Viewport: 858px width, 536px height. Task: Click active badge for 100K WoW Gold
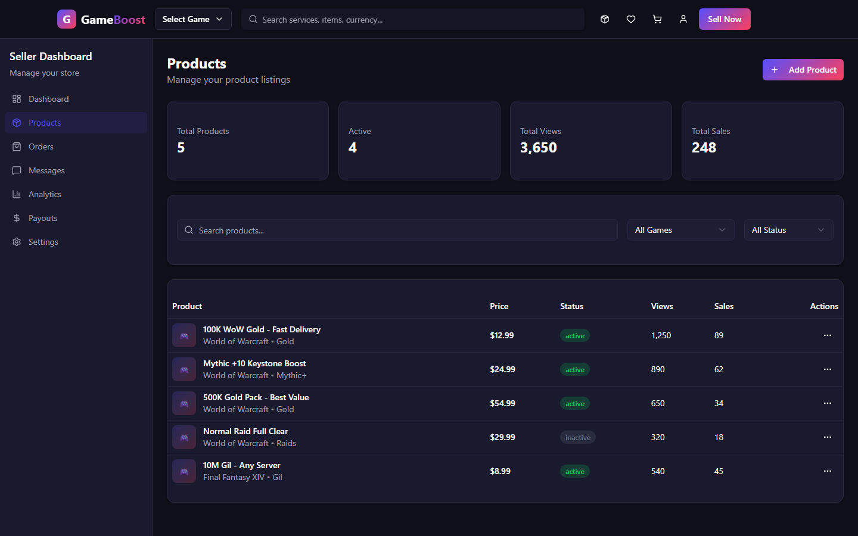click(x=575, y=336)
